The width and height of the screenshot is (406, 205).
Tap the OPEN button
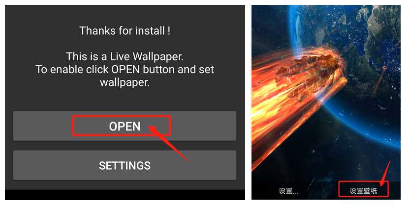[x=125, y=126]
